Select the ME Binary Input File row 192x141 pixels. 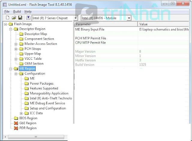pyautogui.click(x=131, y=29)
